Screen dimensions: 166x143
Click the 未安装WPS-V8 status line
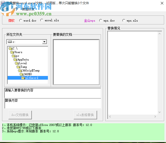22,128
